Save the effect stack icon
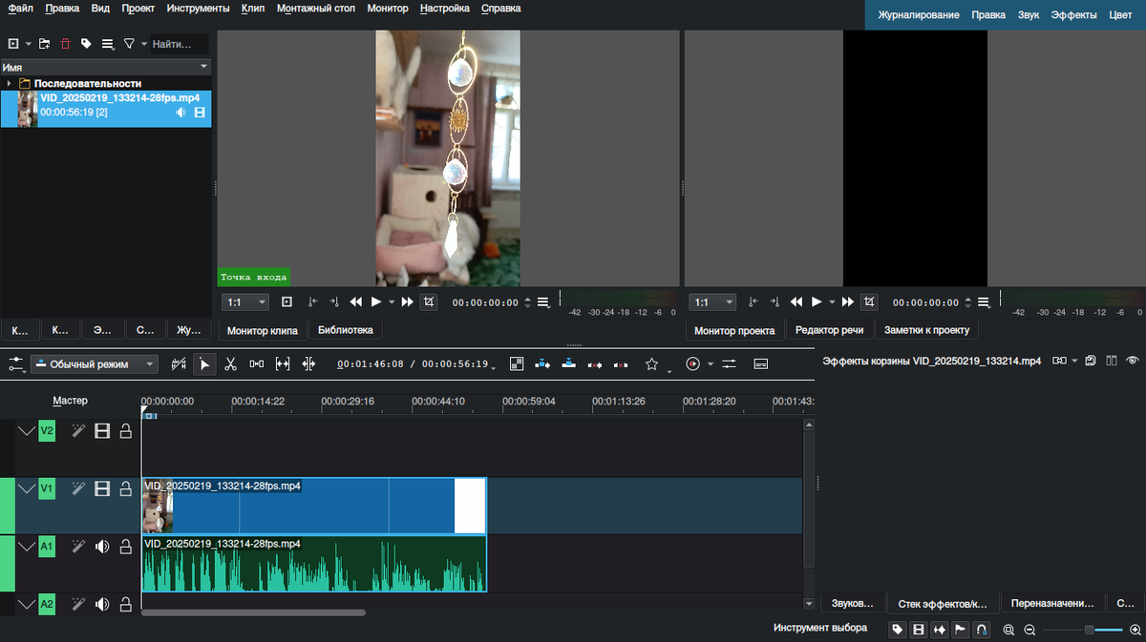This screenshot has width=1146, height=642. tap(1091, 361)
